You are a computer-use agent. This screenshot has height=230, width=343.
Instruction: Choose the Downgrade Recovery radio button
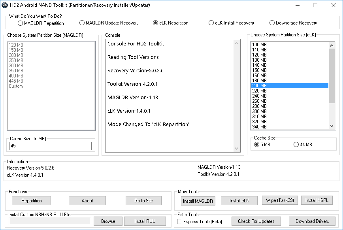point(293,23)
